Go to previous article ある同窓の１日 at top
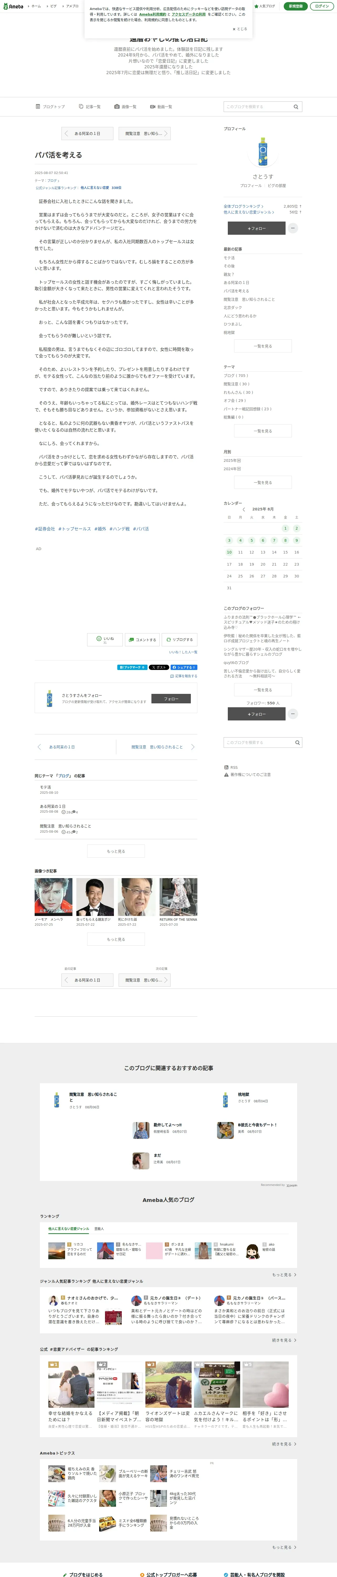The image size is (337, 1577). [x=87, y=134]
